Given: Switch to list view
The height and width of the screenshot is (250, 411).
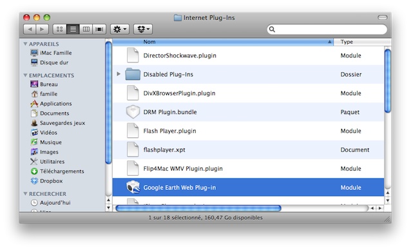Looking at the screenshot, I should point(73,29).
